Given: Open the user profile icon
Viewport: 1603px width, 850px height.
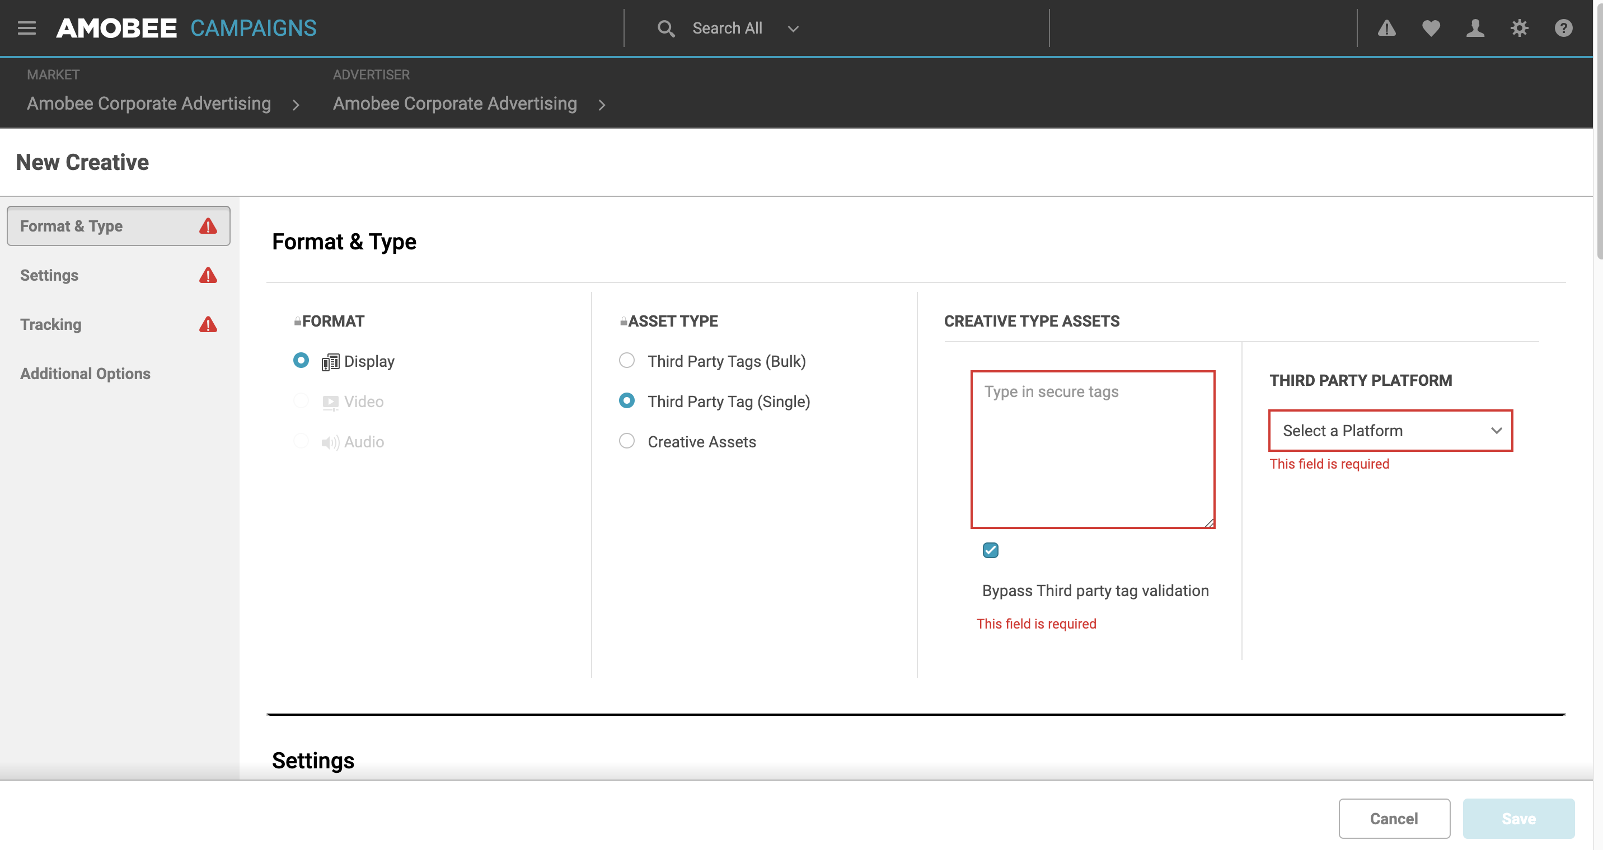Looking at the screenshot, I should (1475, 28).
